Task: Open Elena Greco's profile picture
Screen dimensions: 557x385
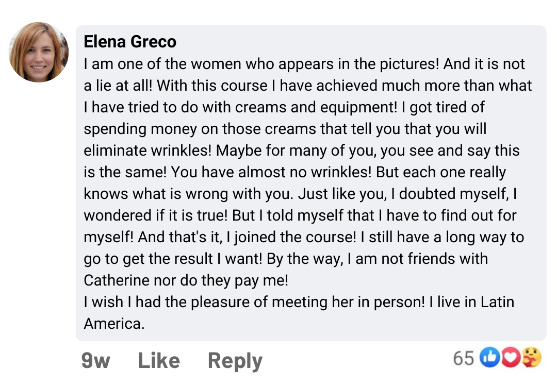Action: pyautogui.click(x=39, y=52)
